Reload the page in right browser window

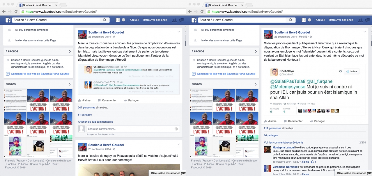coord(202,12)
